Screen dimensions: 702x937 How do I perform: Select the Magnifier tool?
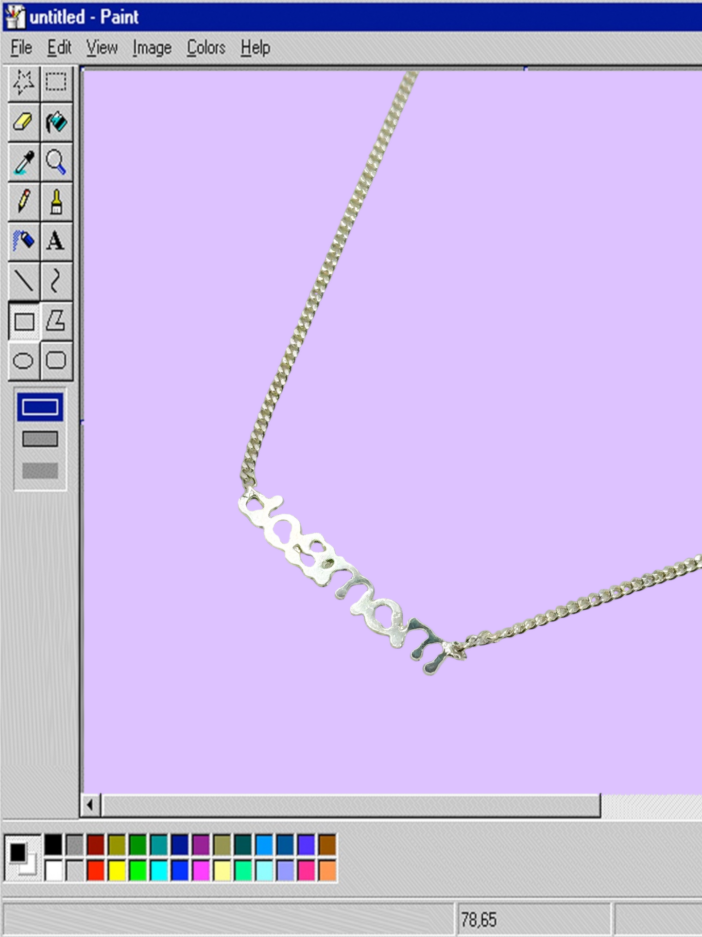[56, 162]
